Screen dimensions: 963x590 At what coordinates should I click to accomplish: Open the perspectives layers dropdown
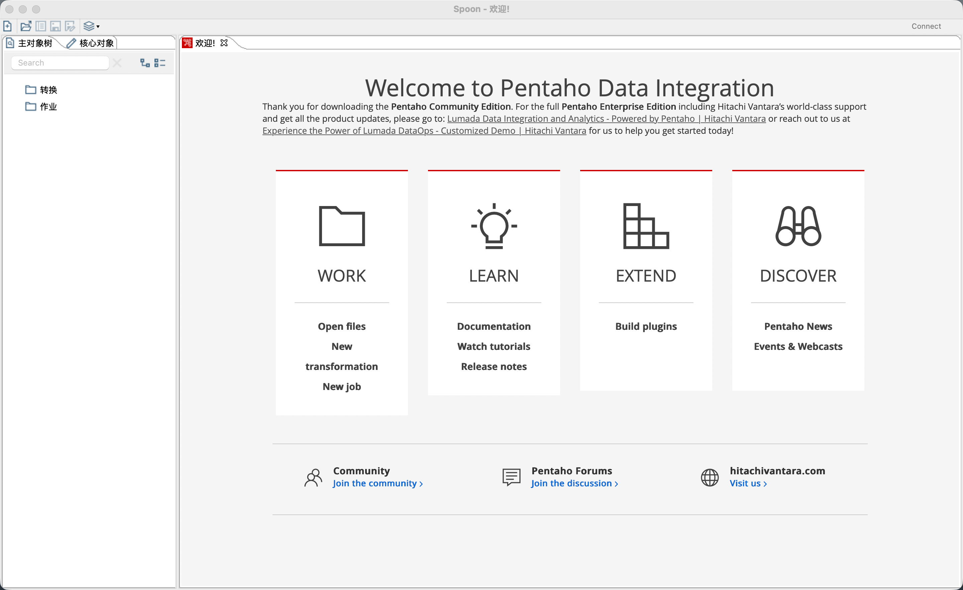point(92,26)
